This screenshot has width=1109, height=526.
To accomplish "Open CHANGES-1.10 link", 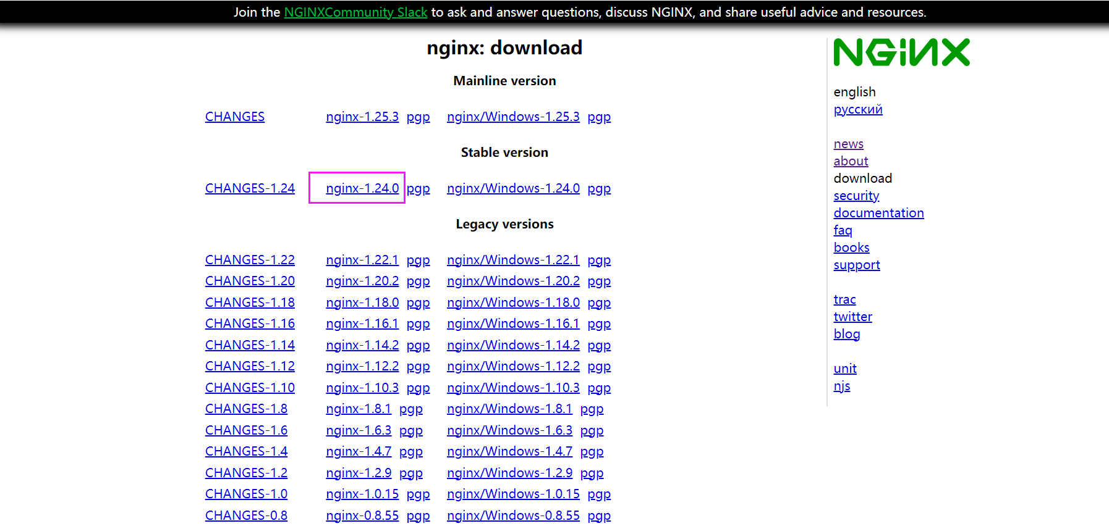I will [x=250, y=388].
